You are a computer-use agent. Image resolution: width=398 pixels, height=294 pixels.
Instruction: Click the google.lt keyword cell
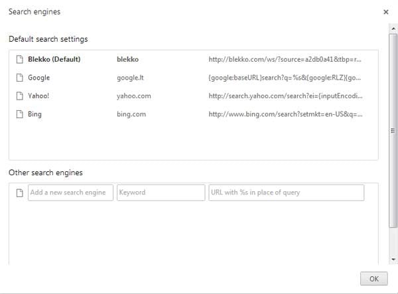130,78
